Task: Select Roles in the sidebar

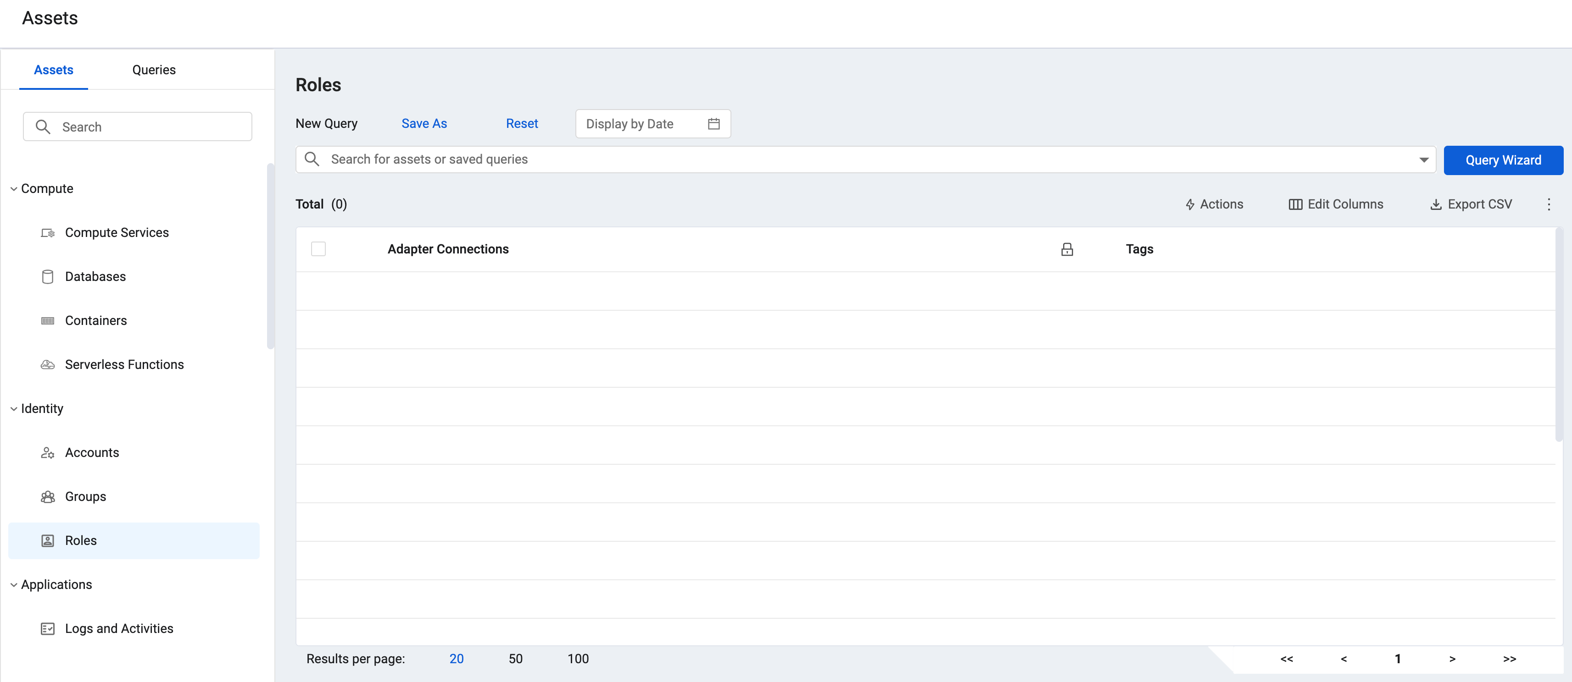Action: 81,540
